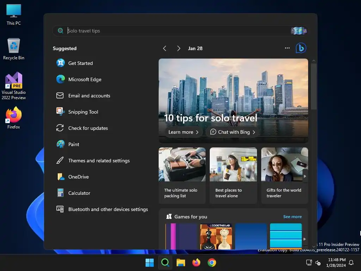The image size is (361, 271).
Task: Click scrollbar up arrow in search panel
Action: (x=313, y=61)
